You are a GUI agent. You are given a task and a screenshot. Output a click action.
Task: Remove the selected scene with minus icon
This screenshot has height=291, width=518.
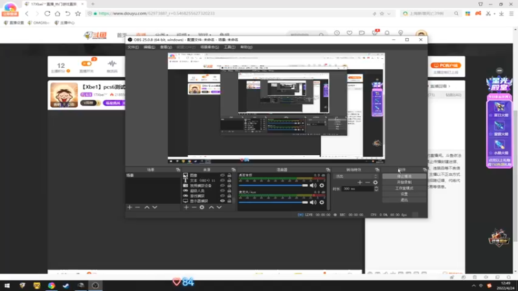click(x=138, y=207)
